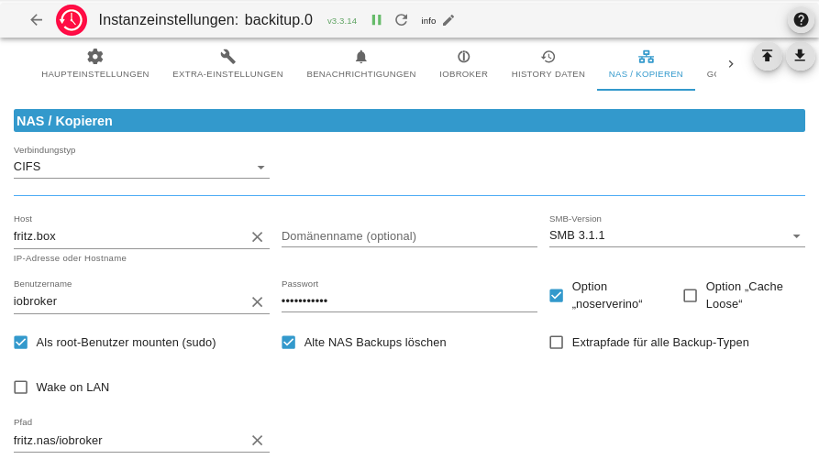Image resolution: width=819 pixels, height=470 pixels.
Task: Clear the Benutzername field
Action: click(257, 301)
